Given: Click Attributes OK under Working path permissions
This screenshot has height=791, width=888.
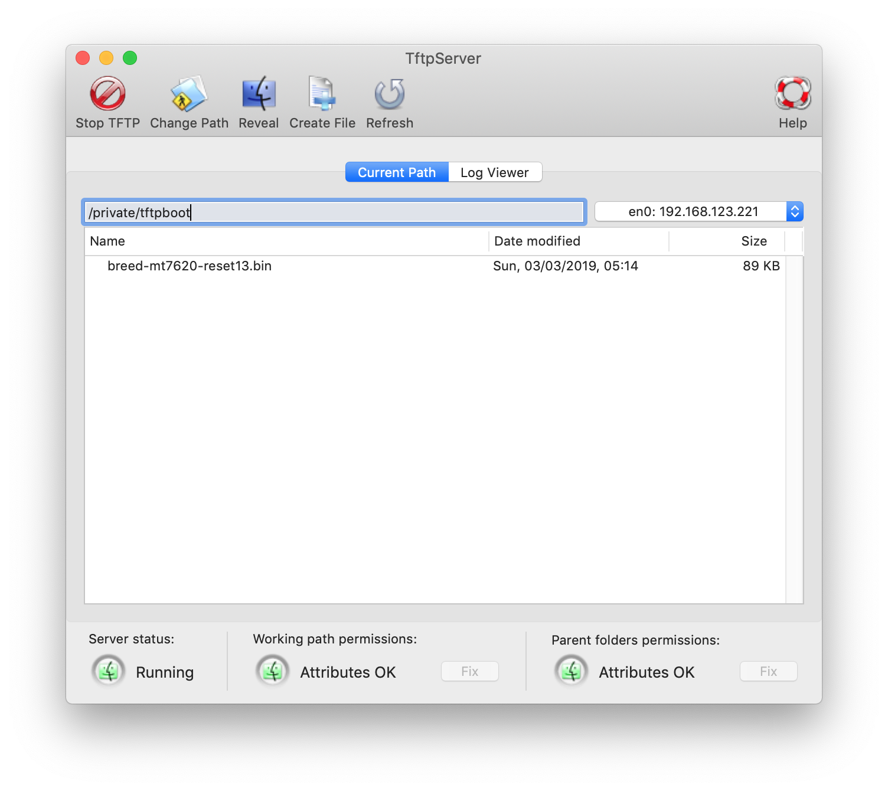Looking at the screenshot, I should (348, 672).
